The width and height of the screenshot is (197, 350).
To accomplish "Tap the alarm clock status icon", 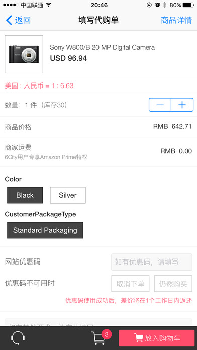I will point(157,5).
